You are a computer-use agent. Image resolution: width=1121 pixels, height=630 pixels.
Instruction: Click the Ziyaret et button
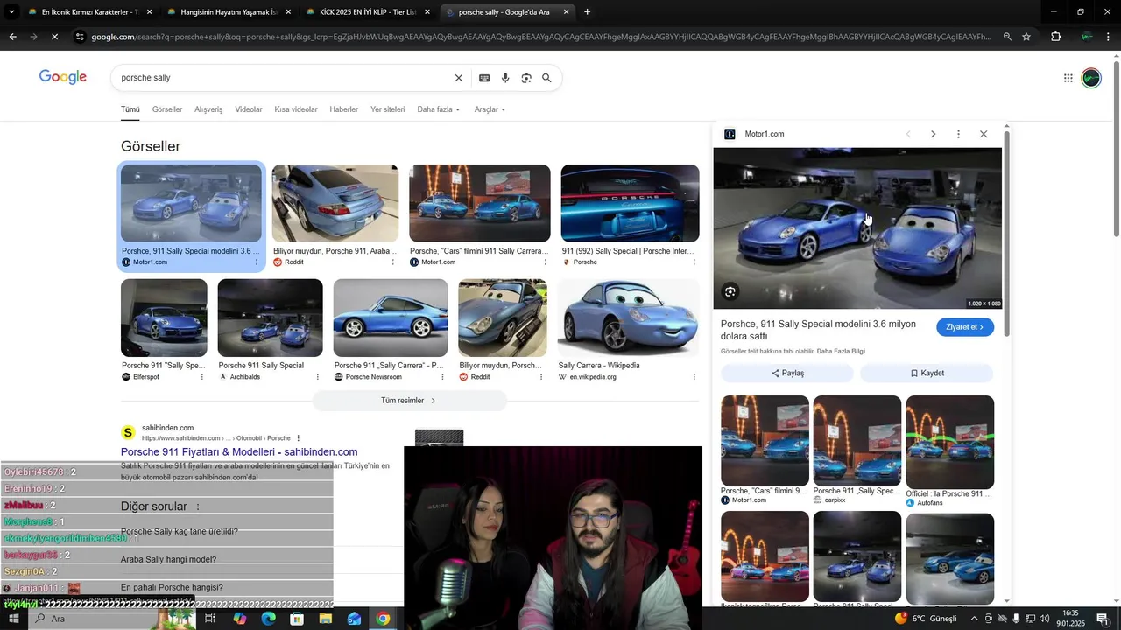[x=964, y=327]
